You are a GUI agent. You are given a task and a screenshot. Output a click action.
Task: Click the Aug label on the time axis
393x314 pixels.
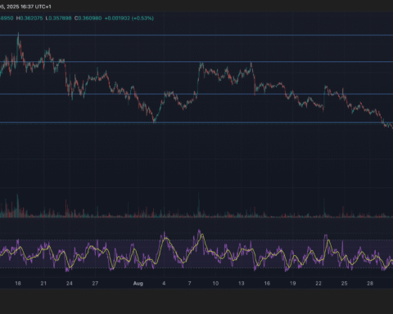pos(138,284)
